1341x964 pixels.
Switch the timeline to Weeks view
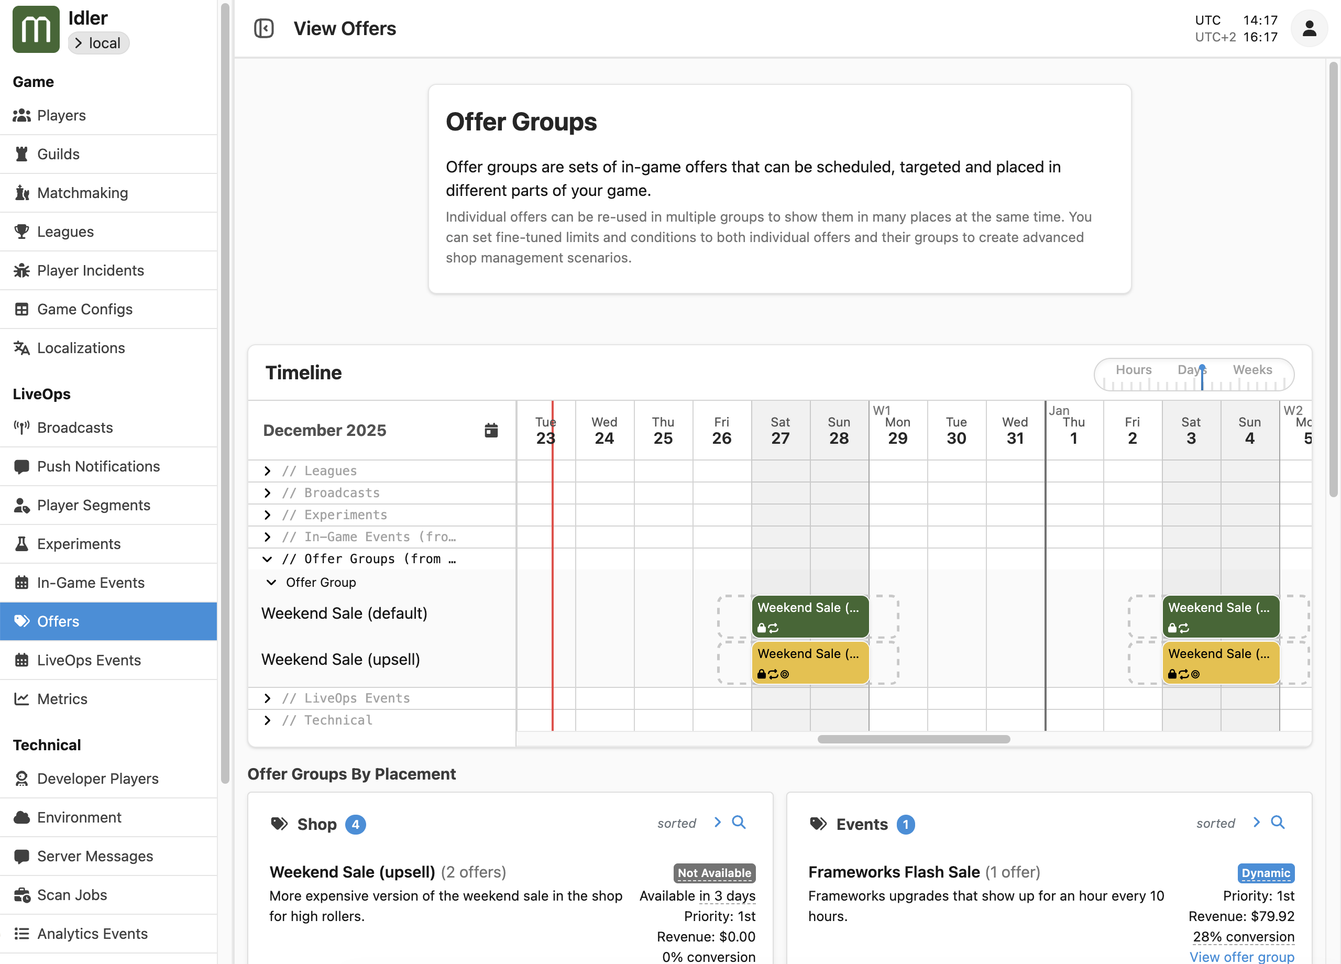pos(1252,370)
